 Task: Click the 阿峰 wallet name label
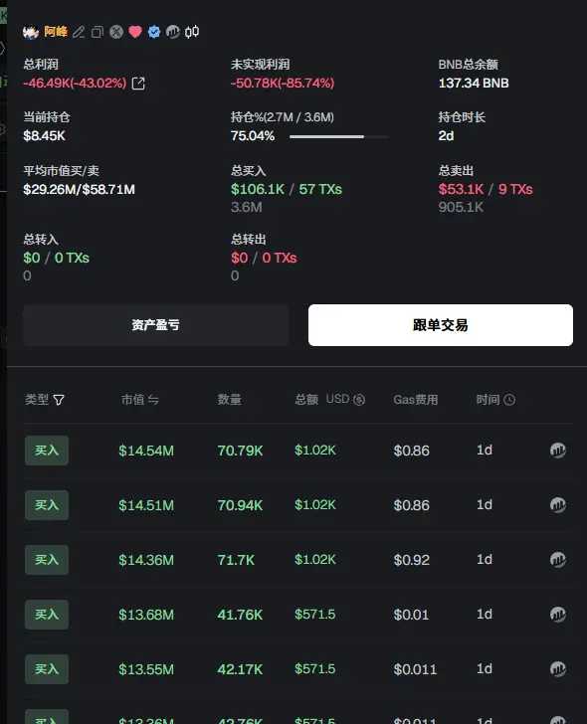(56, 32)
